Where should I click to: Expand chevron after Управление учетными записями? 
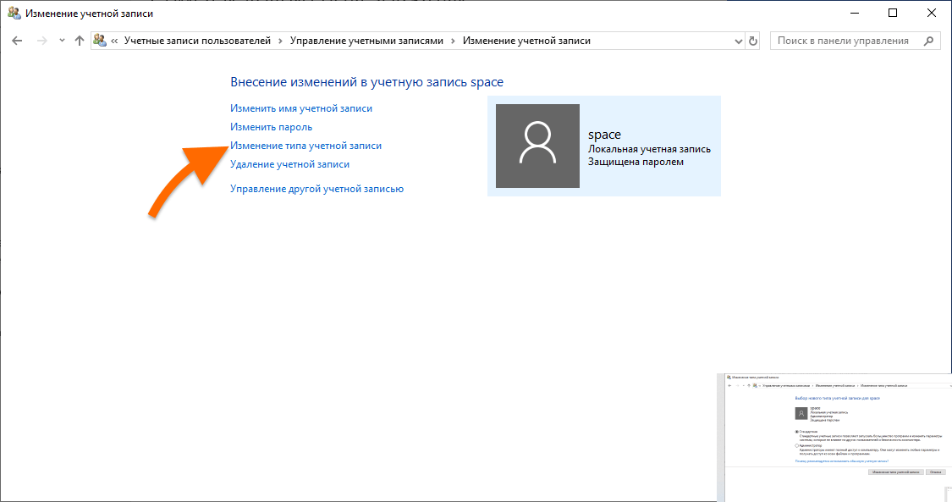click(453, 41)
